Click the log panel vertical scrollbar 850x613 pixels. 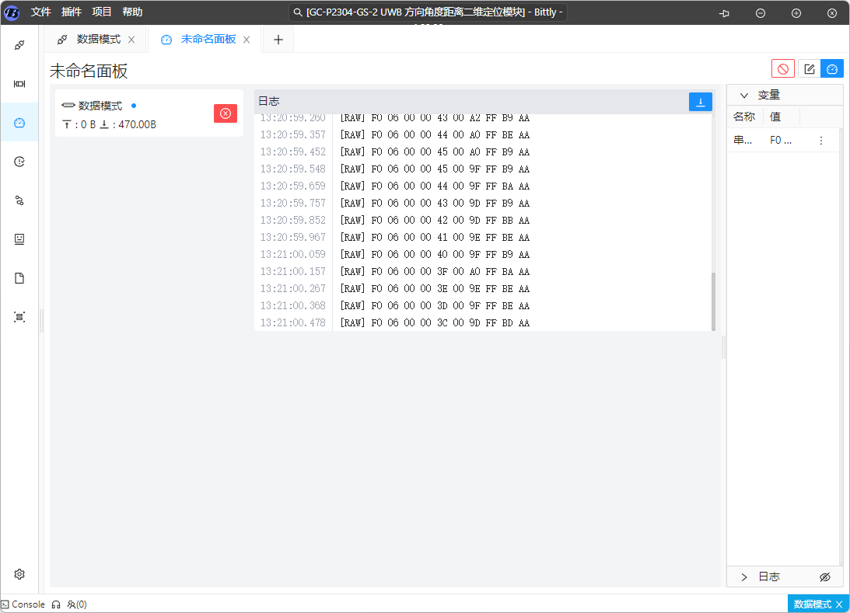[x=713, y=301]
